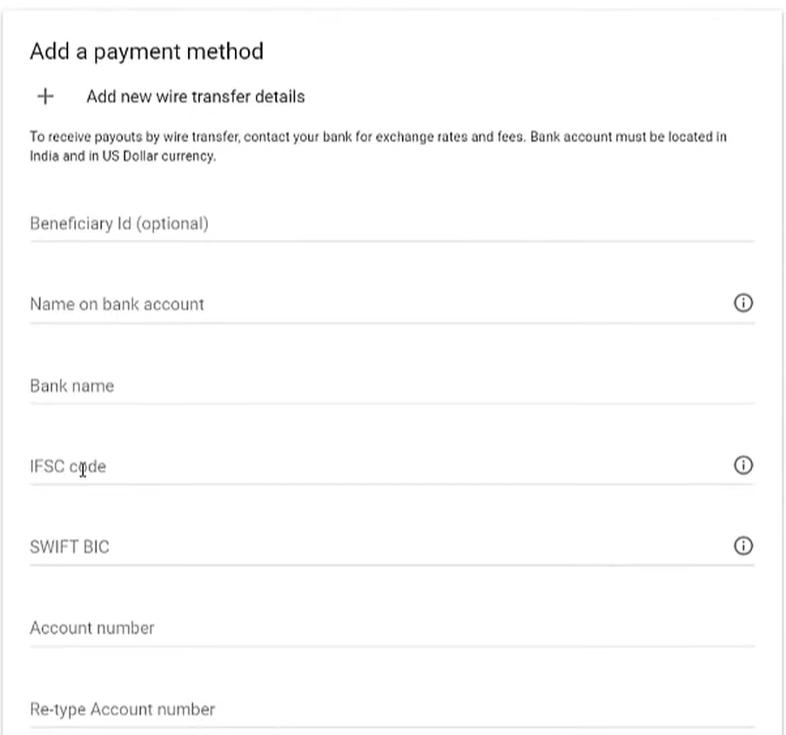Click the wire transfer payout instructions text

click(x=379, y=146)
